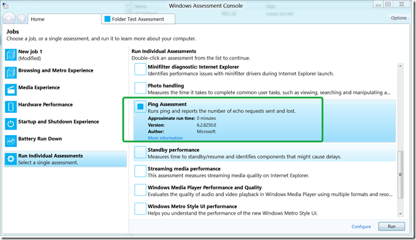Click the version value 6.2.8250.0
Viewport: 416px width, 240px height.
pyautogui.click(x=206, y=125)
